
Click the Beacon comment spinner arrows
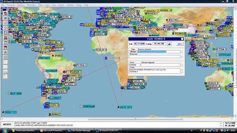(182, 52)
